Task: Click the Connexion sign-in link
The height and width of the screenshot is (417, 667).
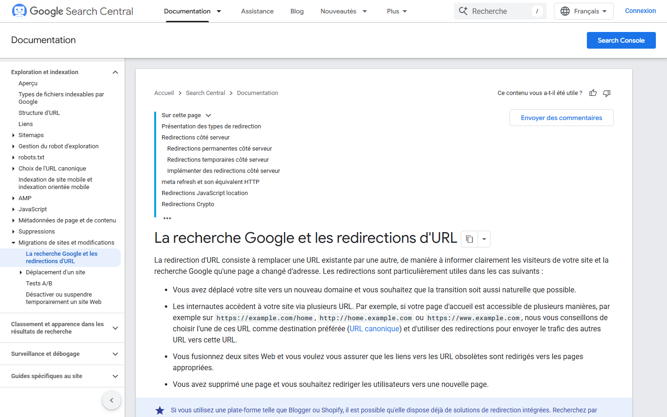Action: tap(640, 11)
